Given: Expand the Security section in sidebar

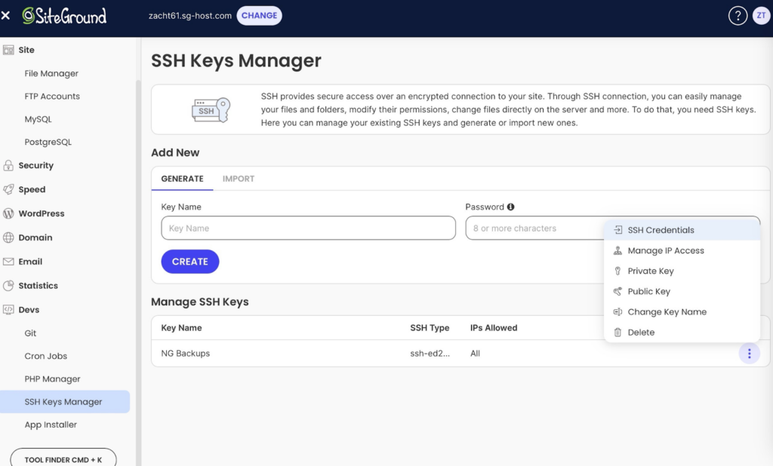Looking at the screenshot, I should pos(35,165).
